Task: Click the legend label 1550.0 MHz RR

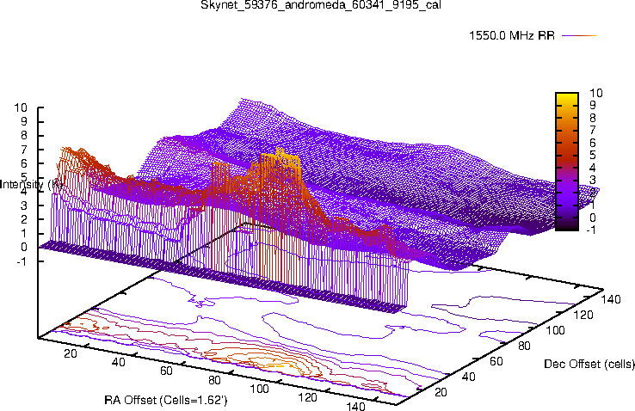Action: pos(511,35)
